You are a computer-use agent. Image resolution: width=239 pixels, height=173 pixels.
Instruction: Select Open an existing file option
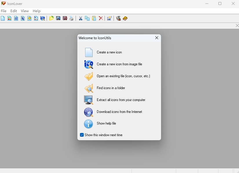(x=123, y=76)
